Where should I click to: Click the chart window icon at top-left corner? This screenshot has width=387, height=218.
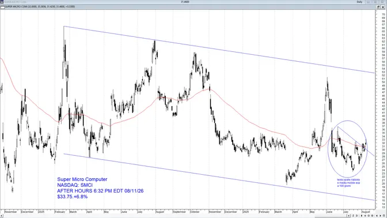[x=2, y=2]
